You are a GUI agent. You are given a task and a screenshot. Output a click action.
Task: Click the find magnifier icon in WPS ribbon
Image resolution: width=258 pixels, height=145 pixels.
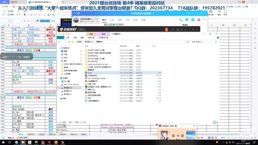point(220,12)
